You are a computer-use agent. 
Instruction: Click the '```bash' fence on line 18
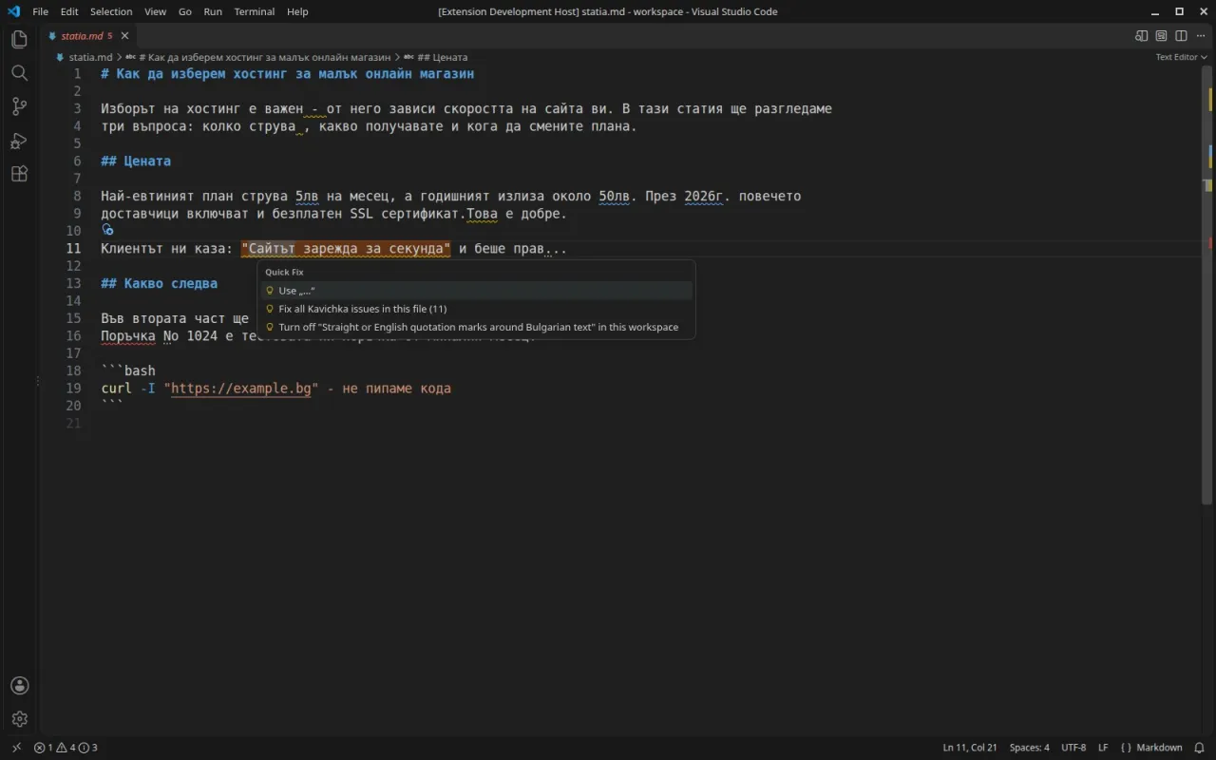[x=128, y=370]
